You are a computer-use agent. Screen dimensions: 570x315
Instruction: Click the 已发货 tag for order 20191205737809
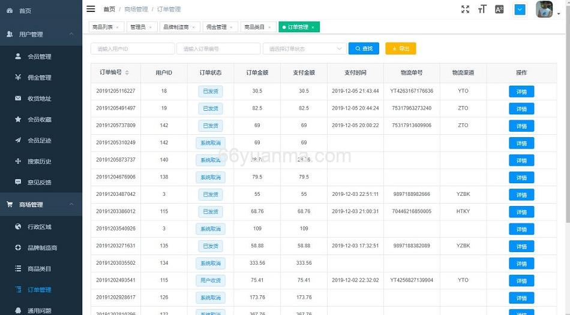coord(211,126)
